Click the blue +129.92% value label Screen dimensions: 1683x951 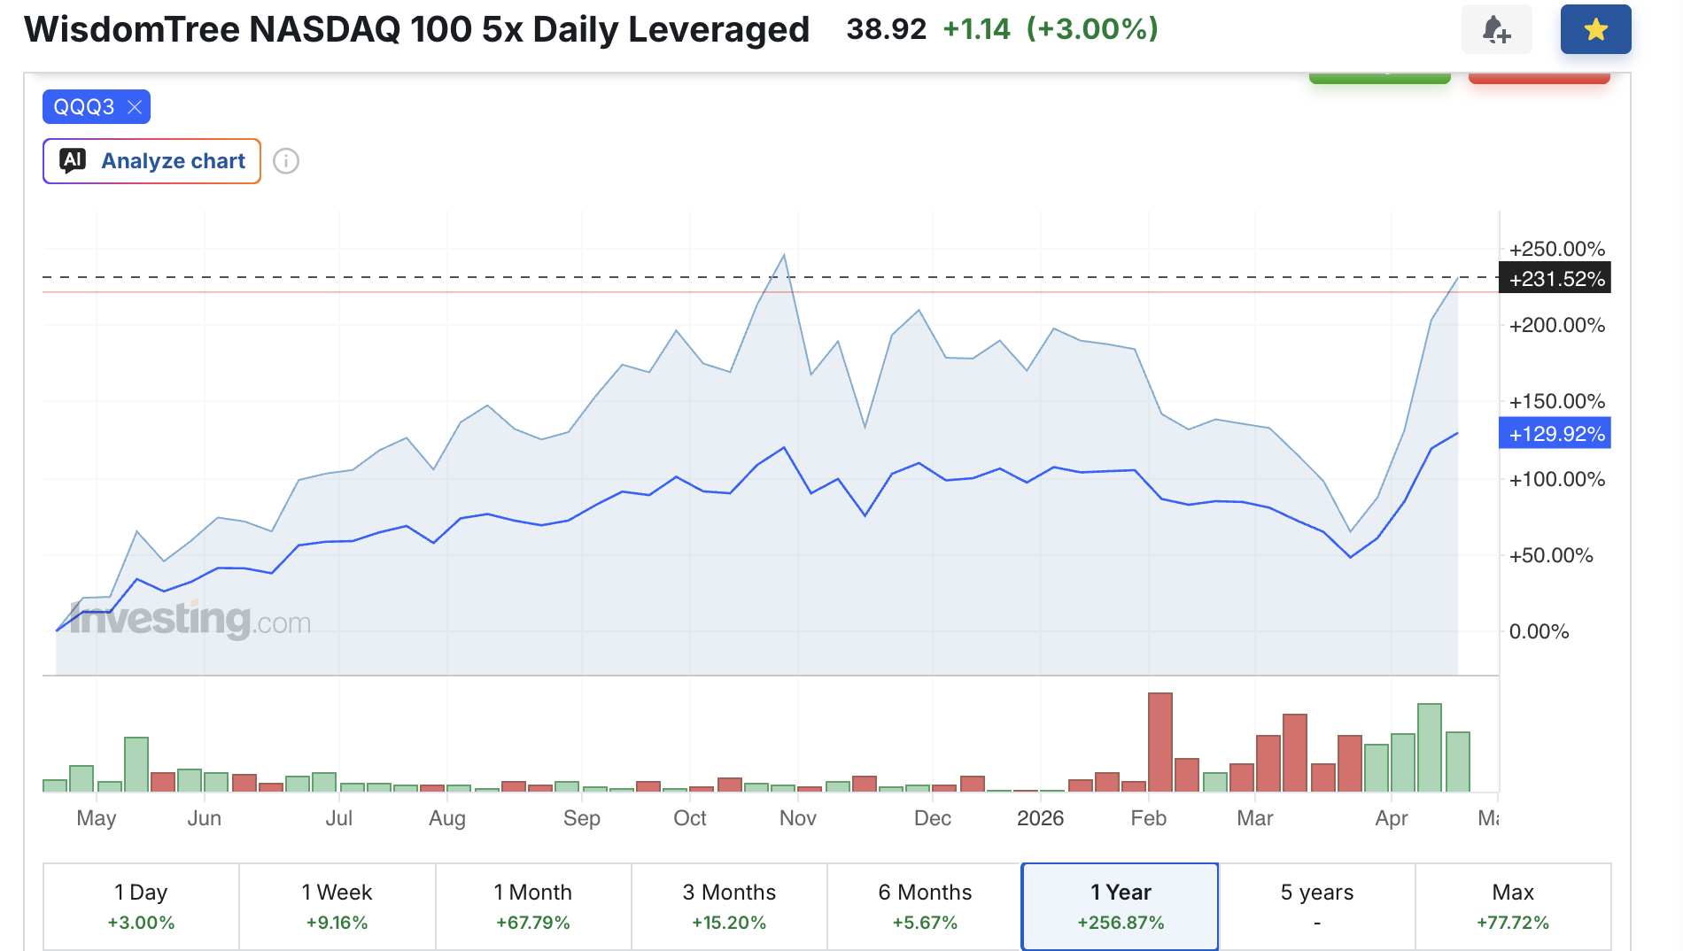pos(1555,433)
